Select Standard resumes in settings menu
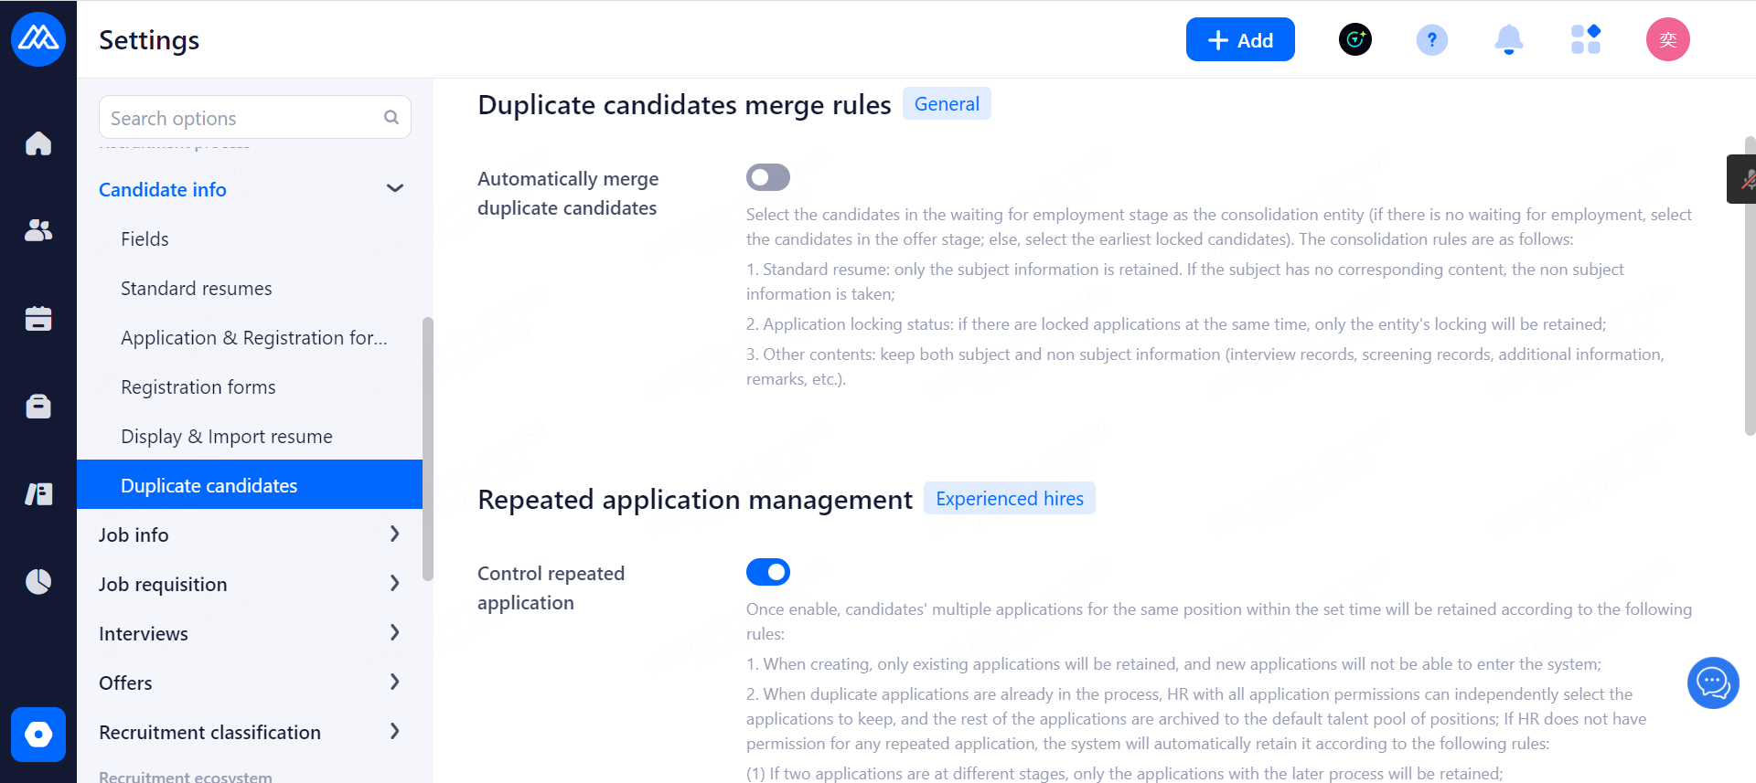Viewport: 1756px width, 783px height. pyautogui.click(x=196, y=289)
